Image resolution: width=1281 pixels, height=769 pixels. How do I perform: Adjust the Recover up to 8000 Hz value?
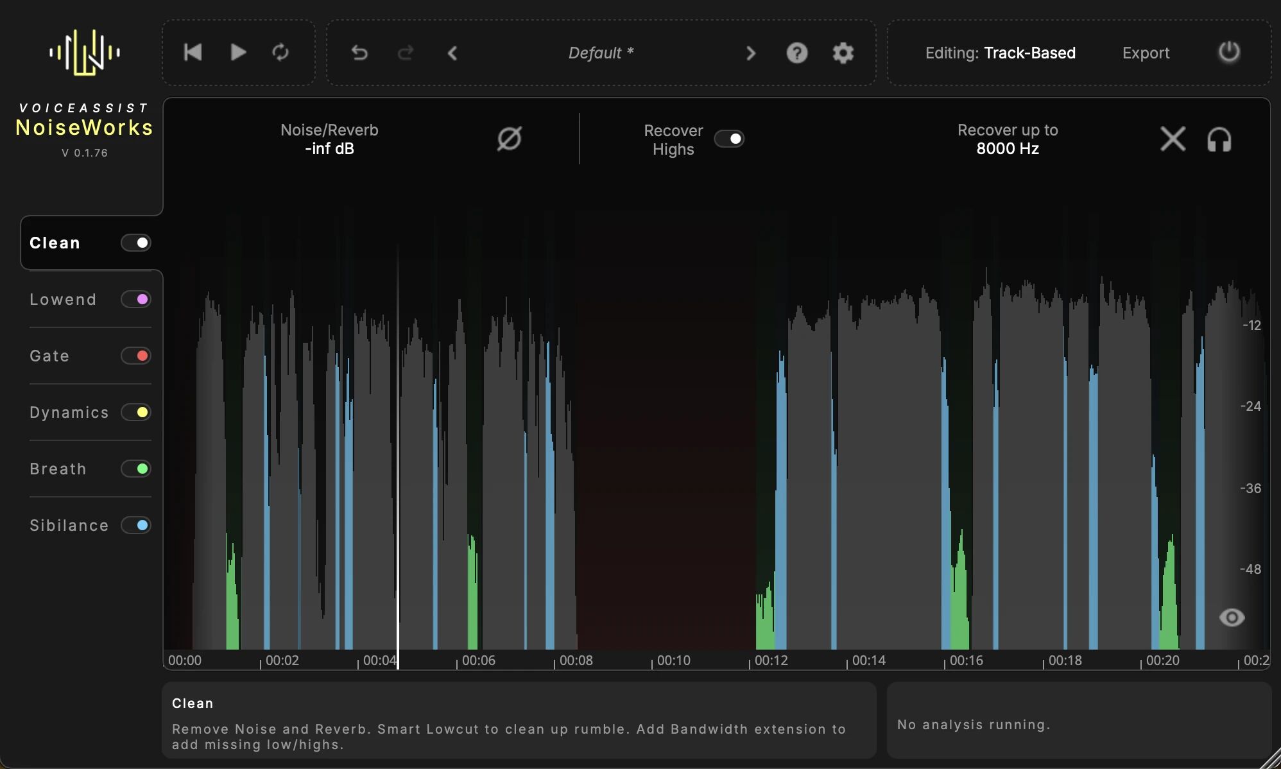(1006, 148)
